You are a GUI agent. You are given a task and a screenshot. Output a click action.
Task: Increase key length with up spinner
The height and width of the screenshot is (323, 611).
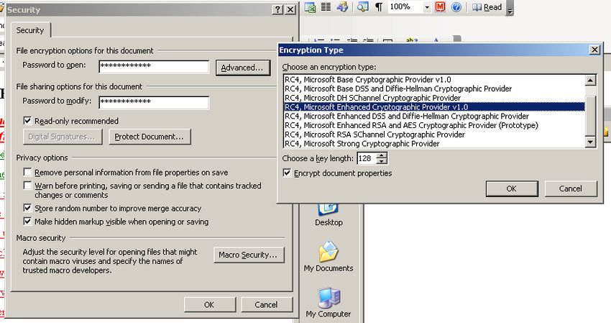pyautogui.click(x=382, y=155)
